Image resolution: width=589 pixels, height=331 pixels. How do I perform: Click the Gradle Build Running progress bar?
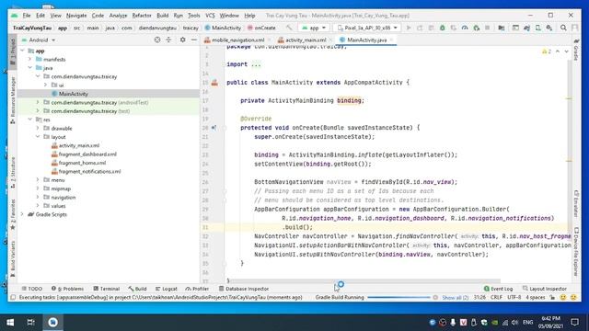(x=398, y=298)
